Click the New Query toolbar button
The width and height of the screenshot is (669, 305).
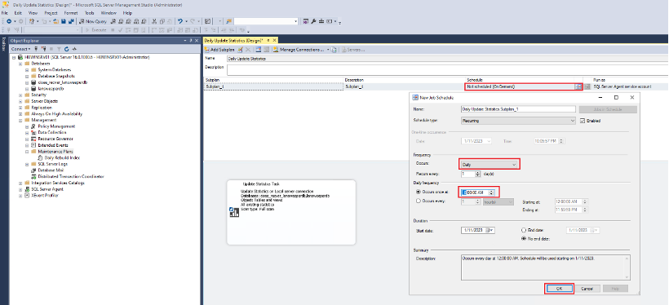point(92,21)
